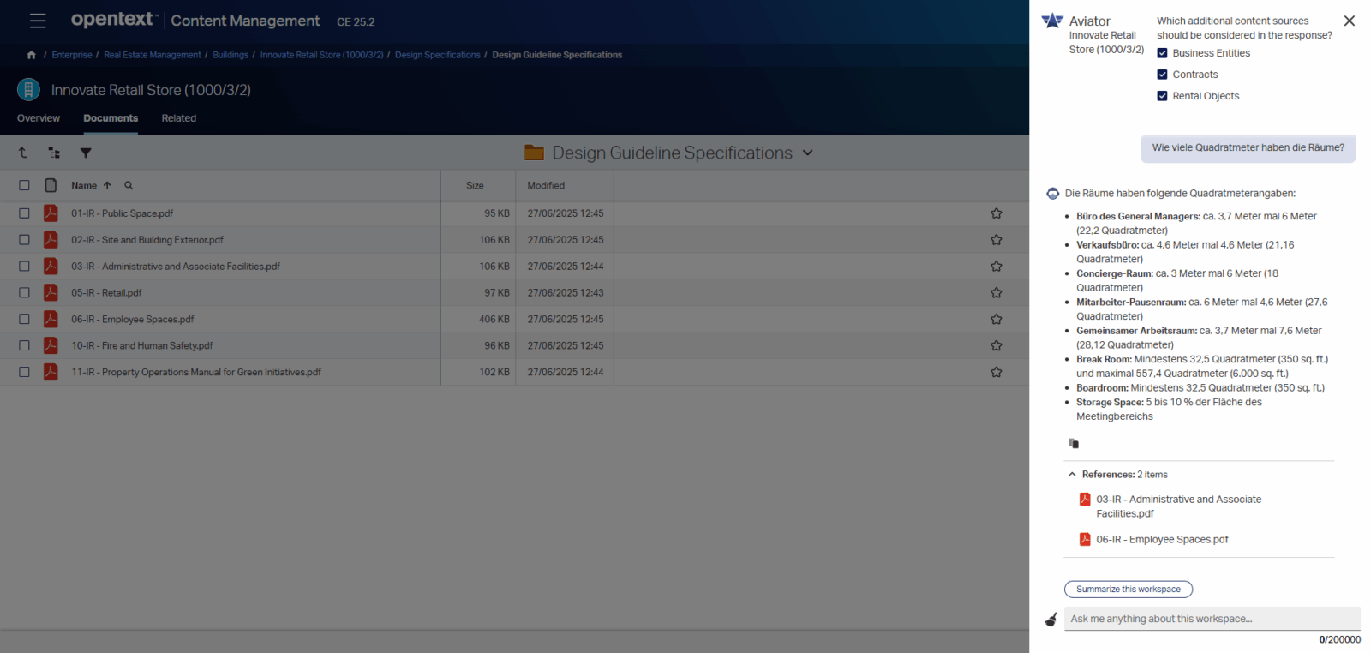This screenshot has width=1371, height=653.
Task: Open the filter panel icon
Action: point(86,153)
